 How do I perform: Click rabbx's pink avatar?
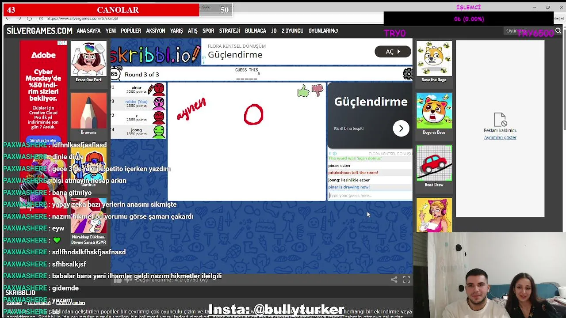click(159, 104)
